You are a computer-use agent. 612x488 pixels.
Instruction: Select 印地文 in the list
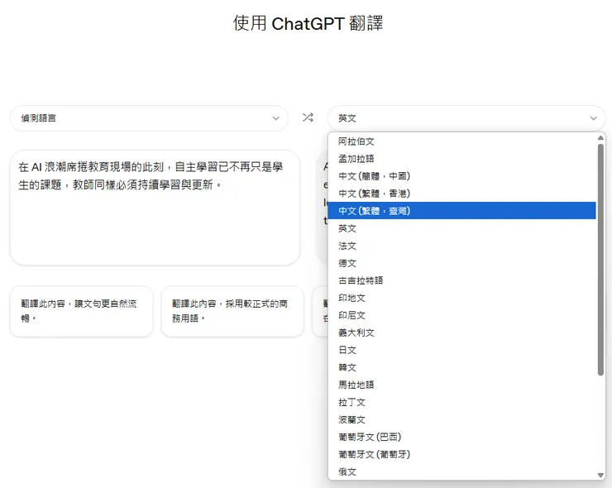pos(462,298)
